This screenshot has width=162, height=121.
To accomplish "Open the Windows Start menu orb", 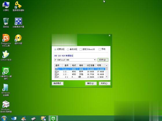I will 4,118.
